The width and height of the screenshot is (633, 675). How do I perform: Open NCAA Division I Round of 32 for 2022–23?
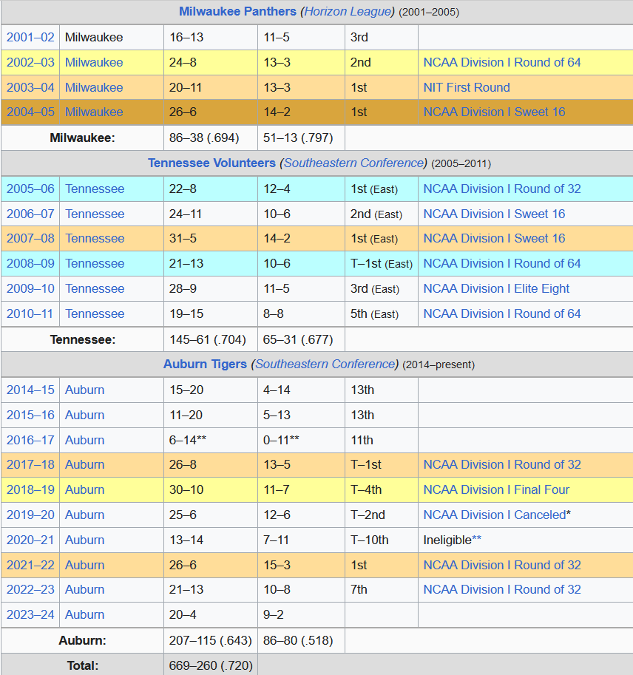tap(502, 590)
